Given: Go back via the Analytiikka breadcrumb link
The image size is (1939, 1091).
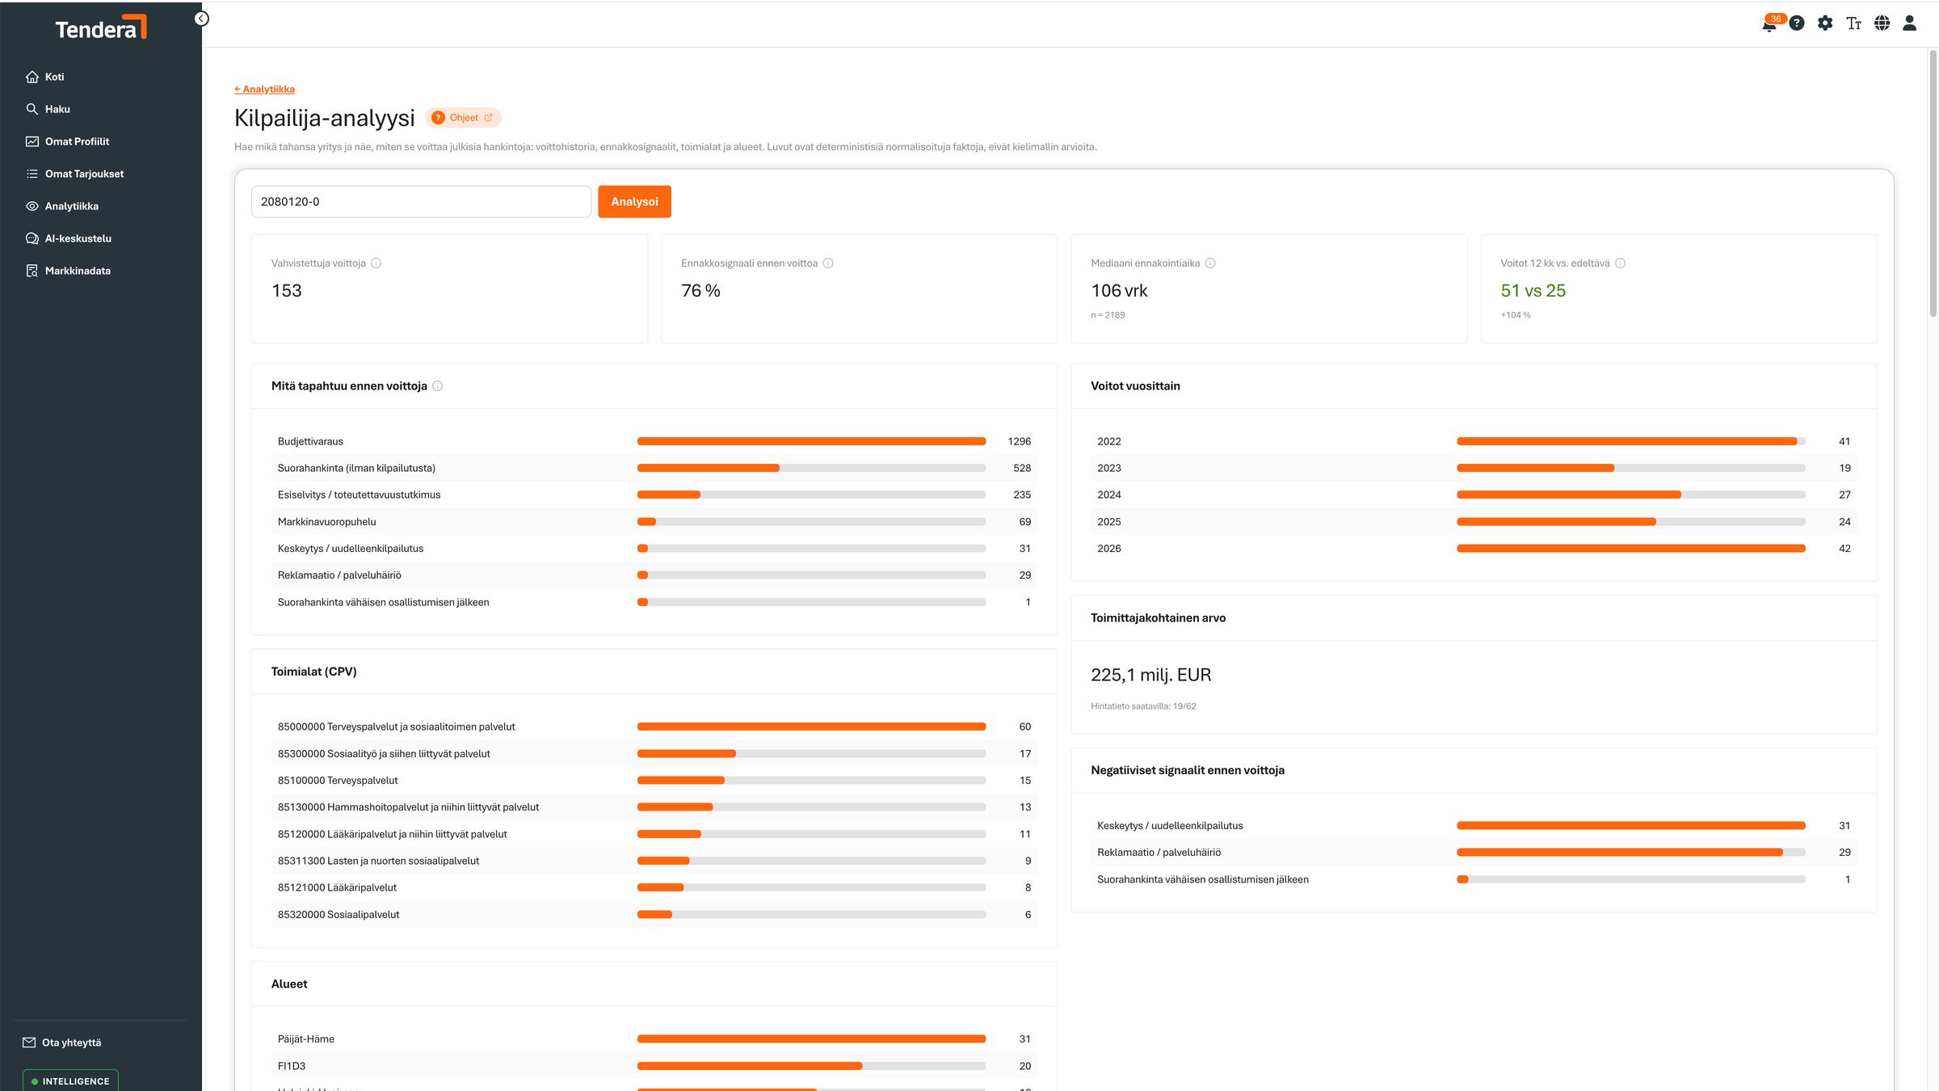Looking at the screenshot, I should tap(264, 89).
